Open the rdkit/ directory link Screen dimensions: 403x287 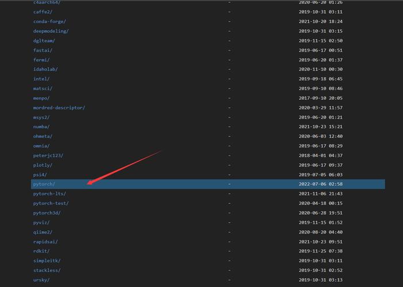(41, 251)
